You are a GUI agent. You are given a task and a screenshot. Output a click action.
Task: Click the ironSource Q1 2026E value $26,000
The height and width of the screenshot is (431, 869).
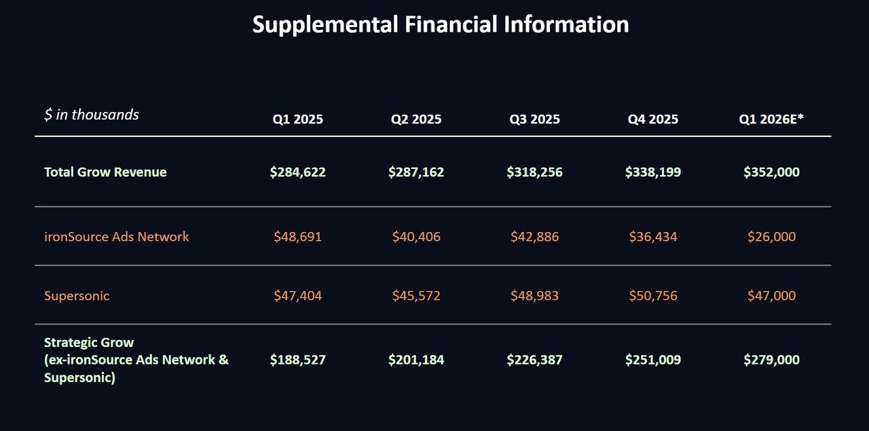(771, 237)
